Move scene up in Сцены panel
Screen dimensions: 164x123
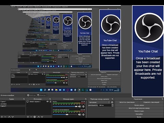click(x=9, y=117)
